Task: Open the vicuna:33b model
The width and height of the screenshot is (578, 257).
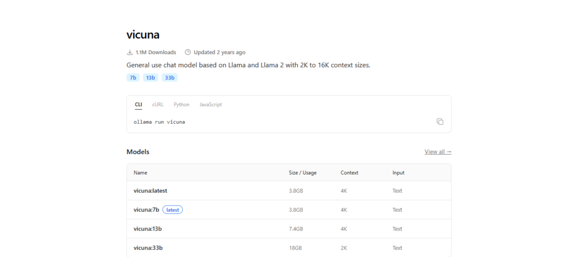Action: 148,248
